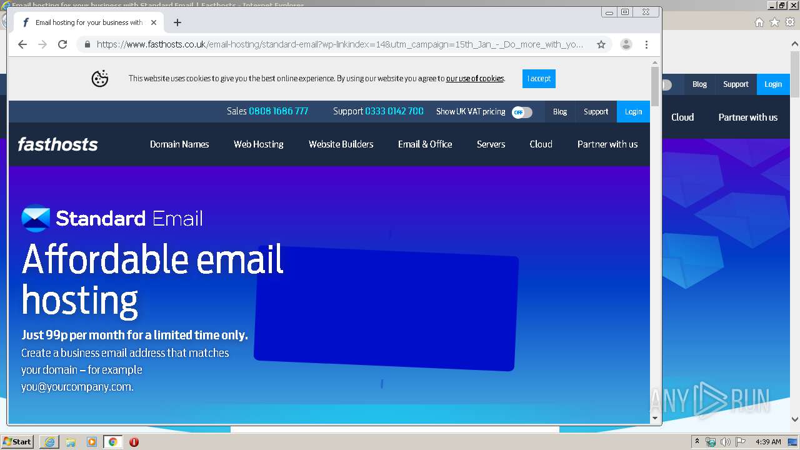Open Blog in the top bar

(x=560, y=112)
